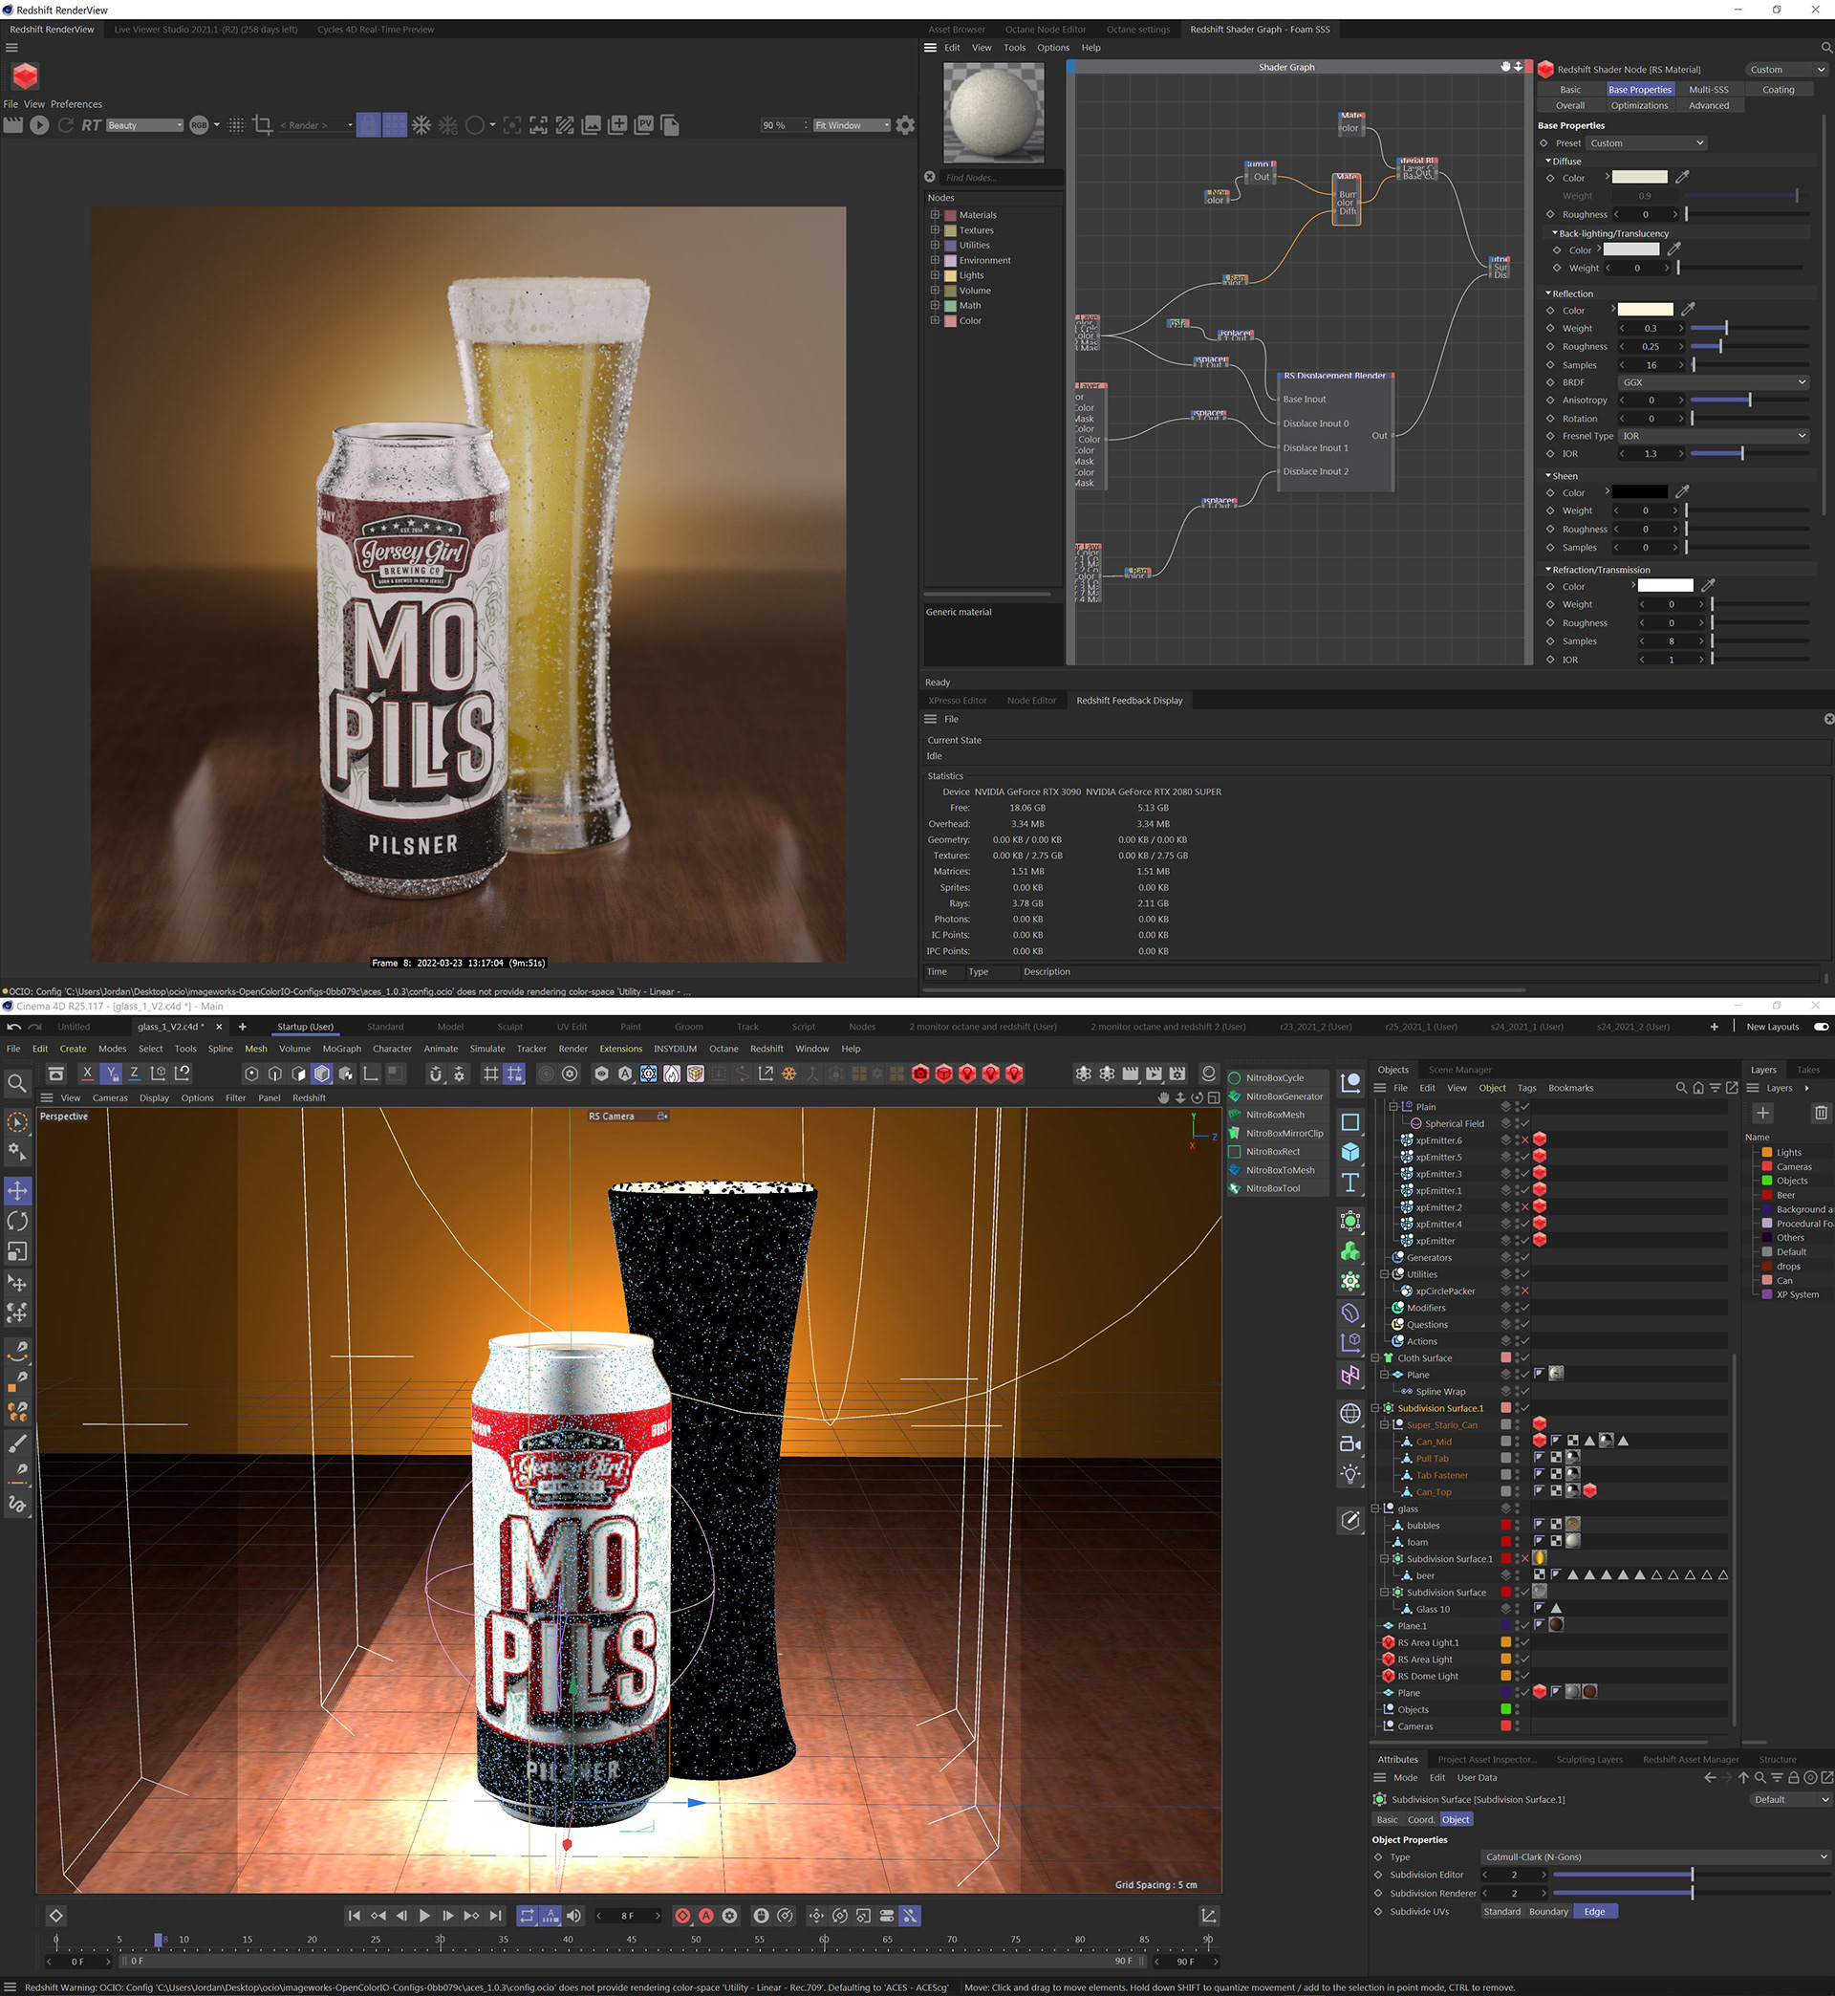Switch to the Multi-SSS tab
Viewport: 1835px width, 1996px height.
[x=1708, y=89]
